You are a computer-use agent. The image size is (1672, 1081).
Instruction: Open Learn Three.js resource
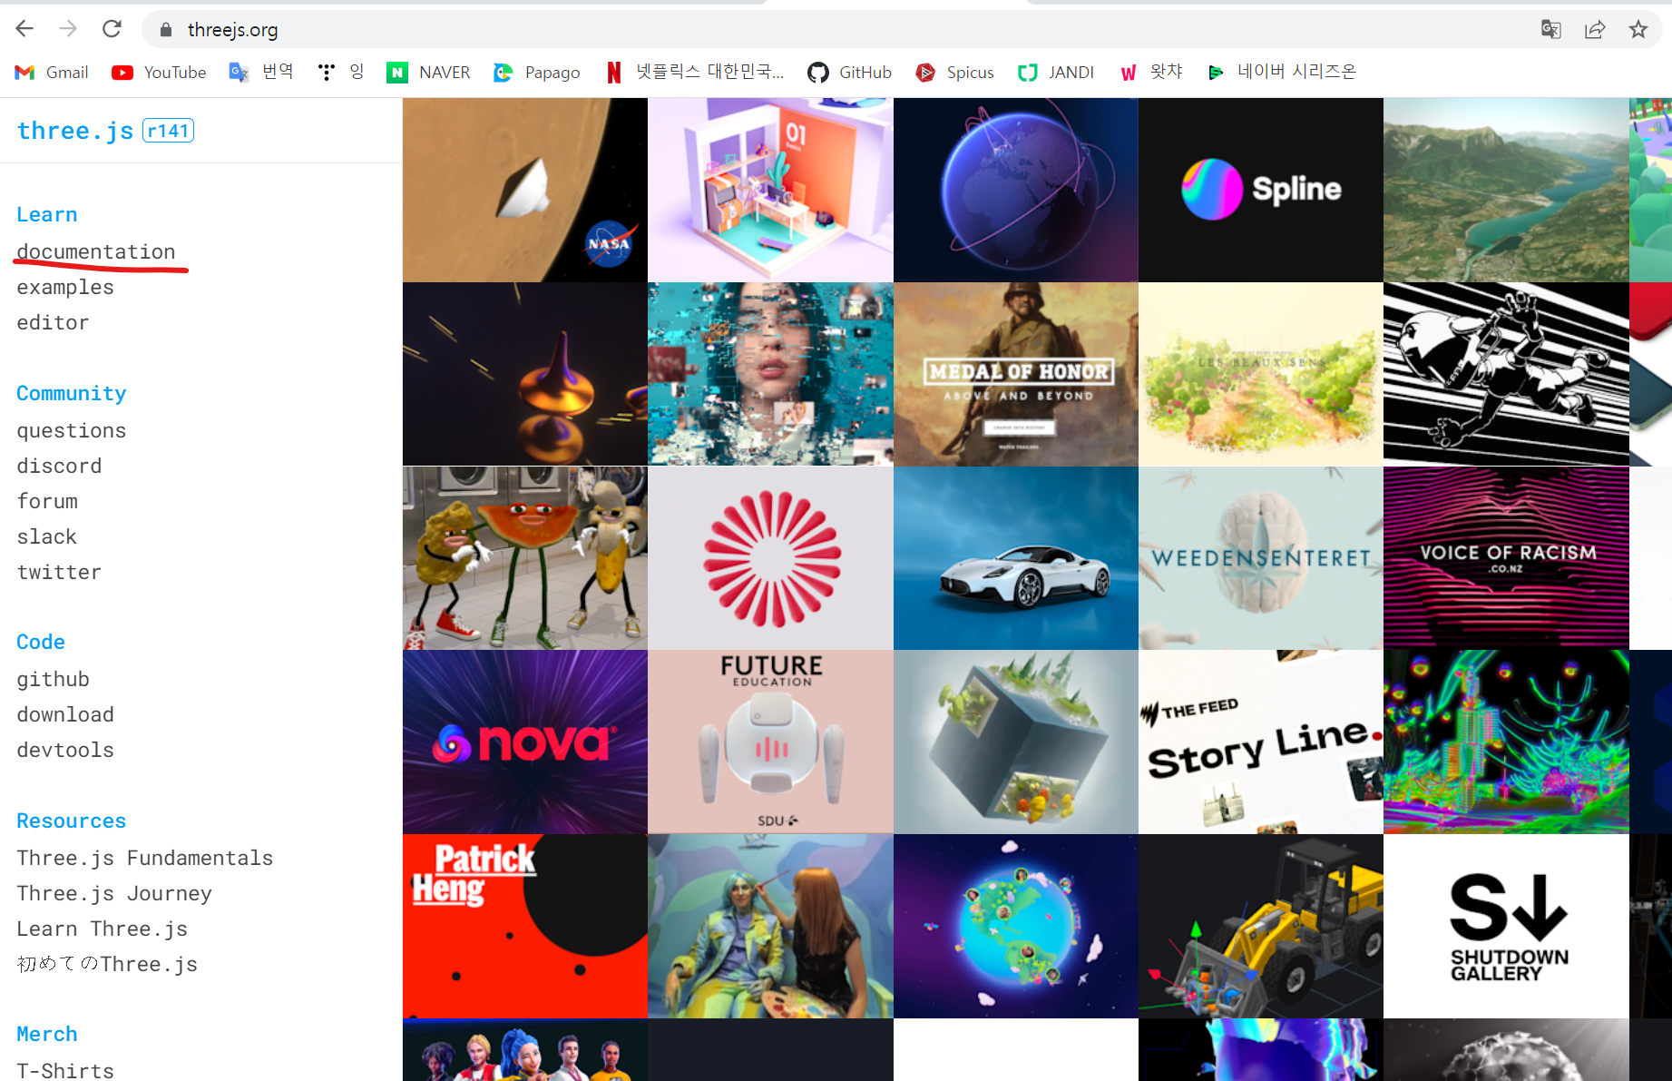(x=102, y=929)
